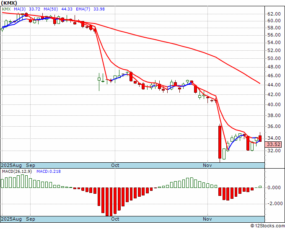285x229 pixels.
Task: Click Nov label on MACD axis
Action: (x=207, y=219)
